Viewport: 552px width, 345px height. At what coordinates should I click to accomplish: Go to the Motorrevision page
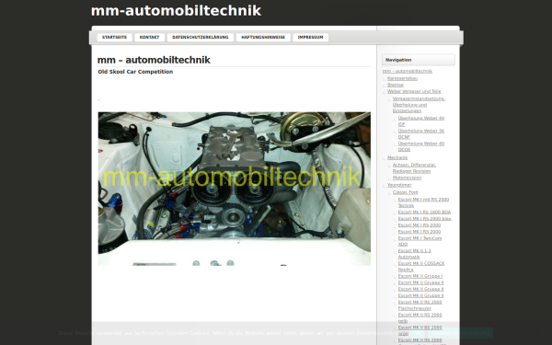point(407,178)
